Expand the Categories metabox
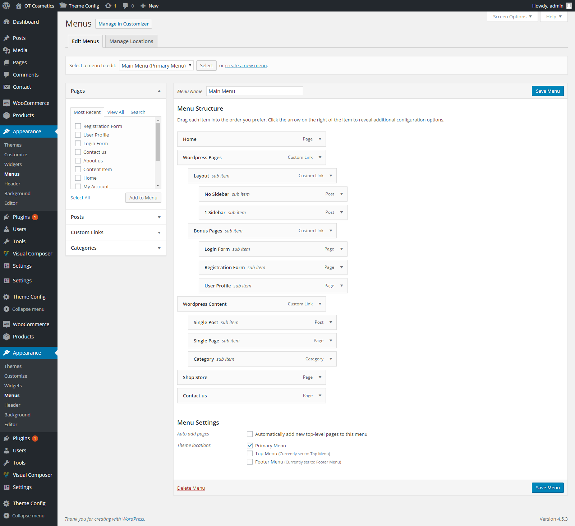This screenshot has width=575, height=526. pos(159,248)
